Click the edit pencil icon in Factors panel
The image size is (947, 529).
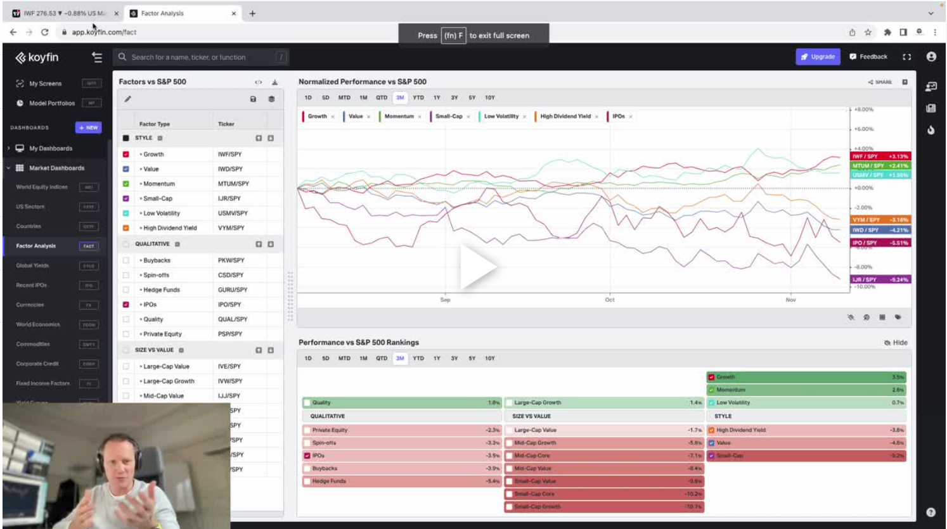click(x=127, y=99)
